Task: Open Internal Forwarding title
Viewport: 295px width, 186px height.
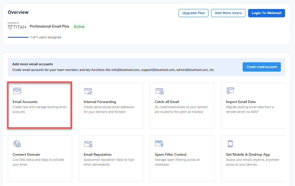Action: click(100, 102)
